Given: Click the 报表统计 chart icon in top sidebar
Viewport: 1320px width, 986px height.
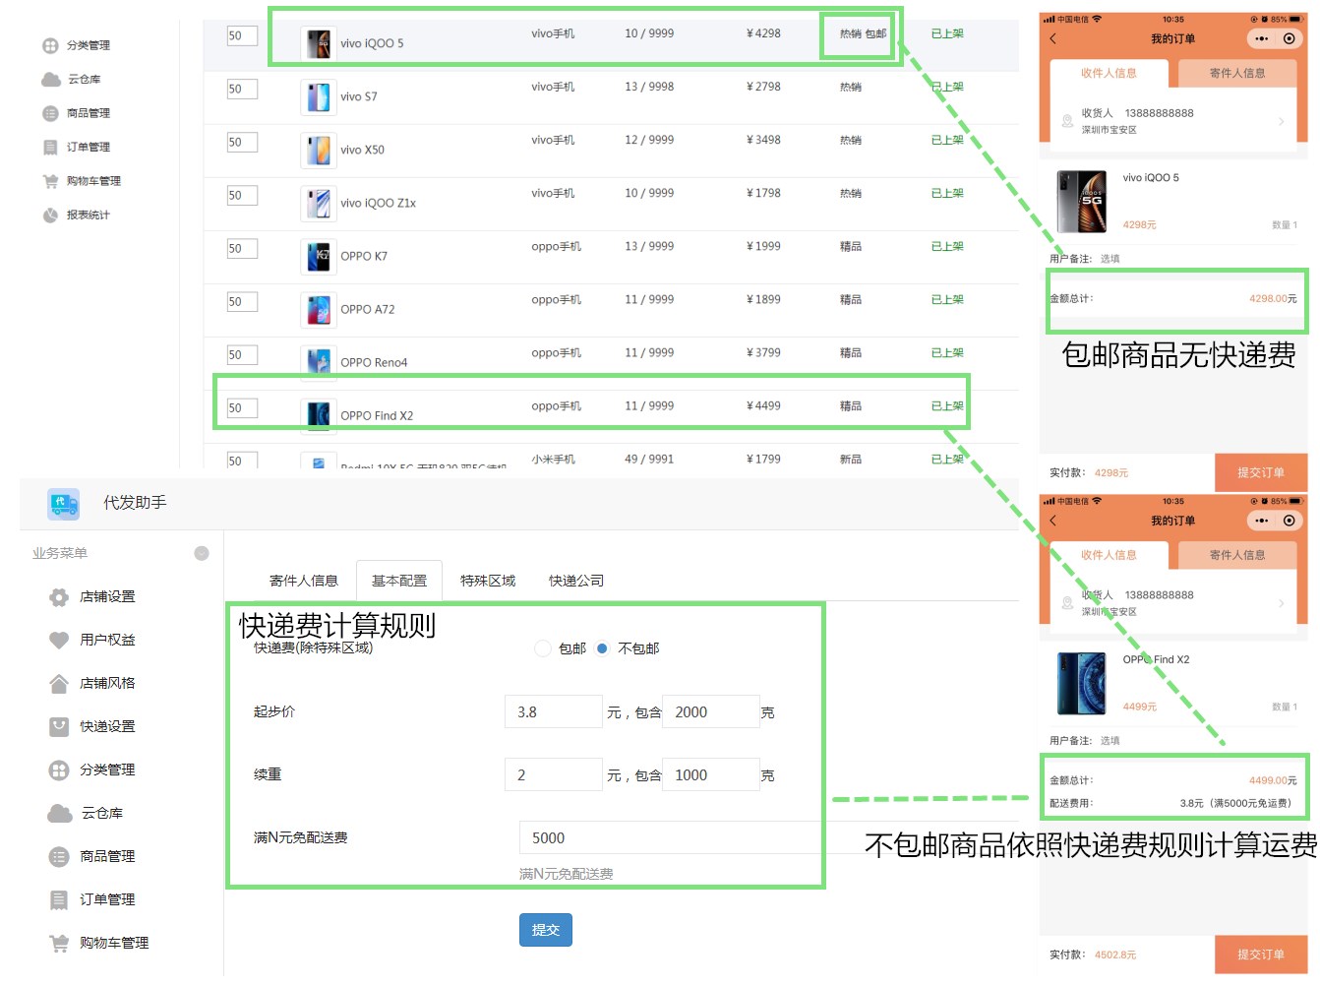Looking at the screenshot, I should tap(51, 216).
